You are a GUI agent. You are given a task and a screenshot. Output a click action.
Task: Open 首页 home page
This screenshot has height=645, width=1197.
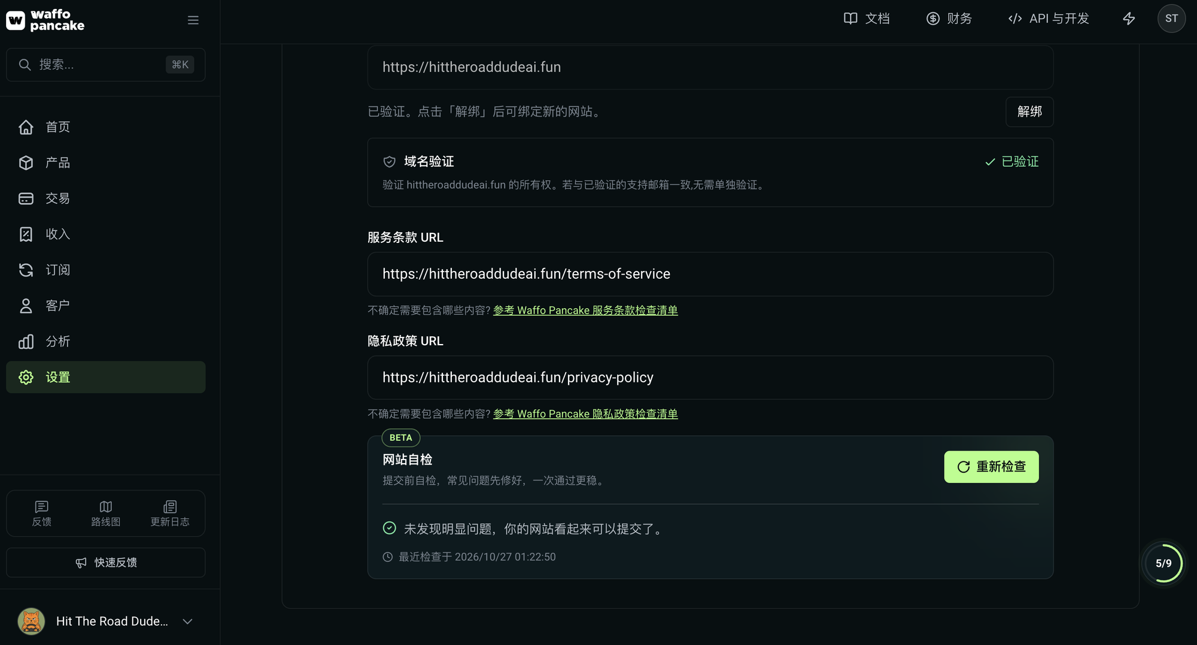[105, 127]
